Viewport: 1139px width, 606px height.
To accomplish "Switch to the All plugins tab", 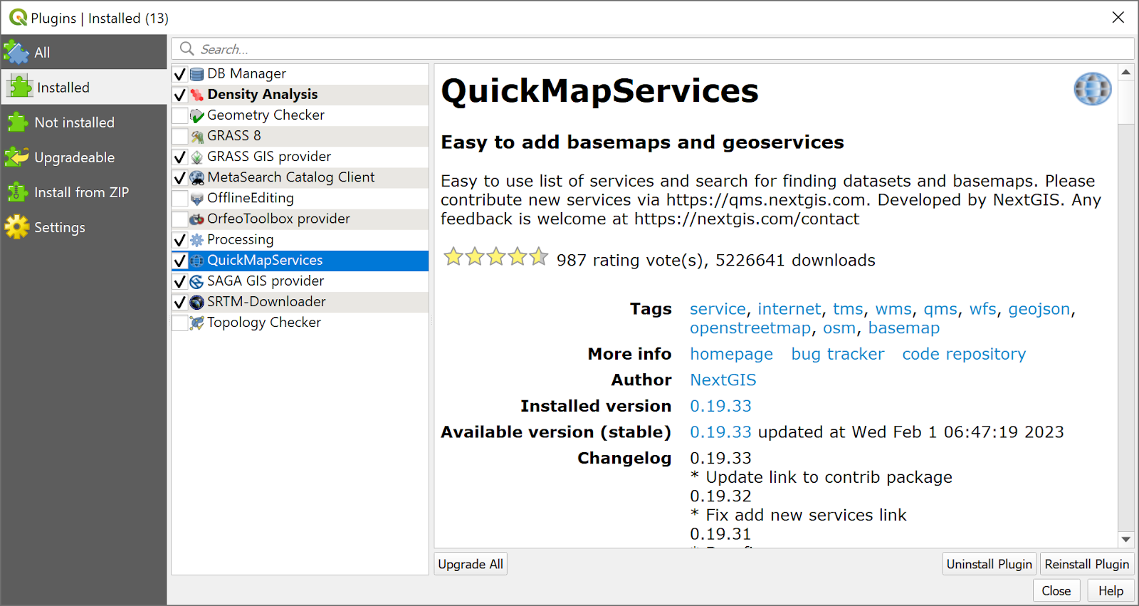I will pyautogui.click(x=84, y=52).
